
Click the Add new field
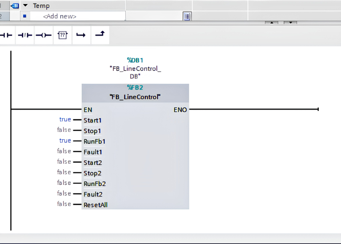(78, 16)
